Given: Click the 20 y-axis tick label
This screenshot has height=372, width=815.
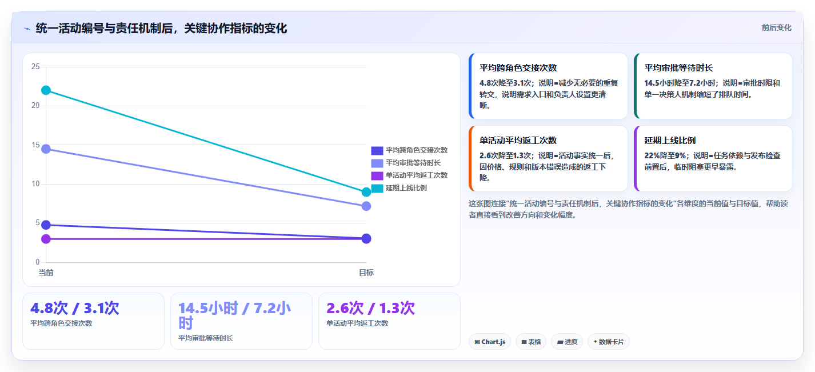Looking at the screenshot, I should 35,106.
